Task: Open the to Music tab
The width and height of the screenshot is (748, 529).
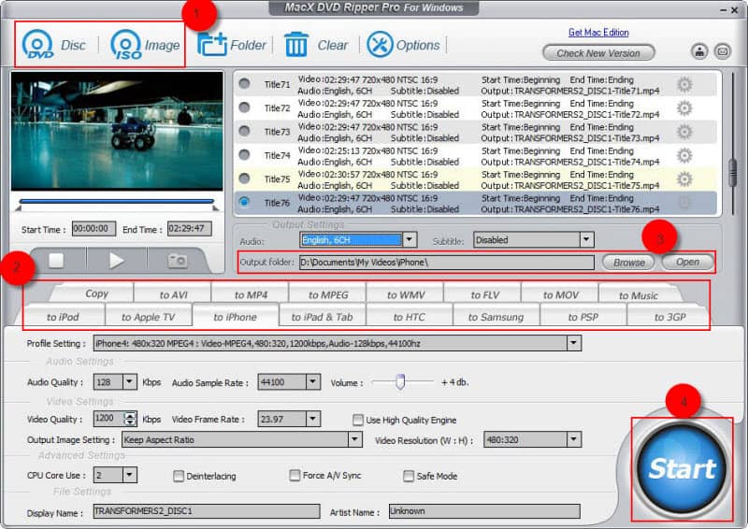Action: (639, 295)
